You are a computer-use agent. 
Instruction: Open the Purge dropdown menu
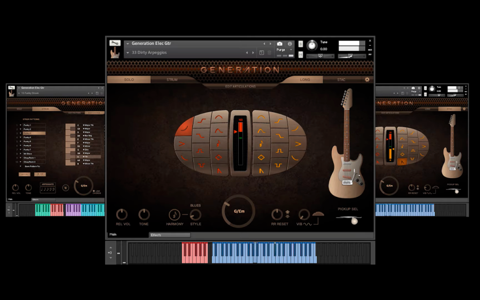285,50
